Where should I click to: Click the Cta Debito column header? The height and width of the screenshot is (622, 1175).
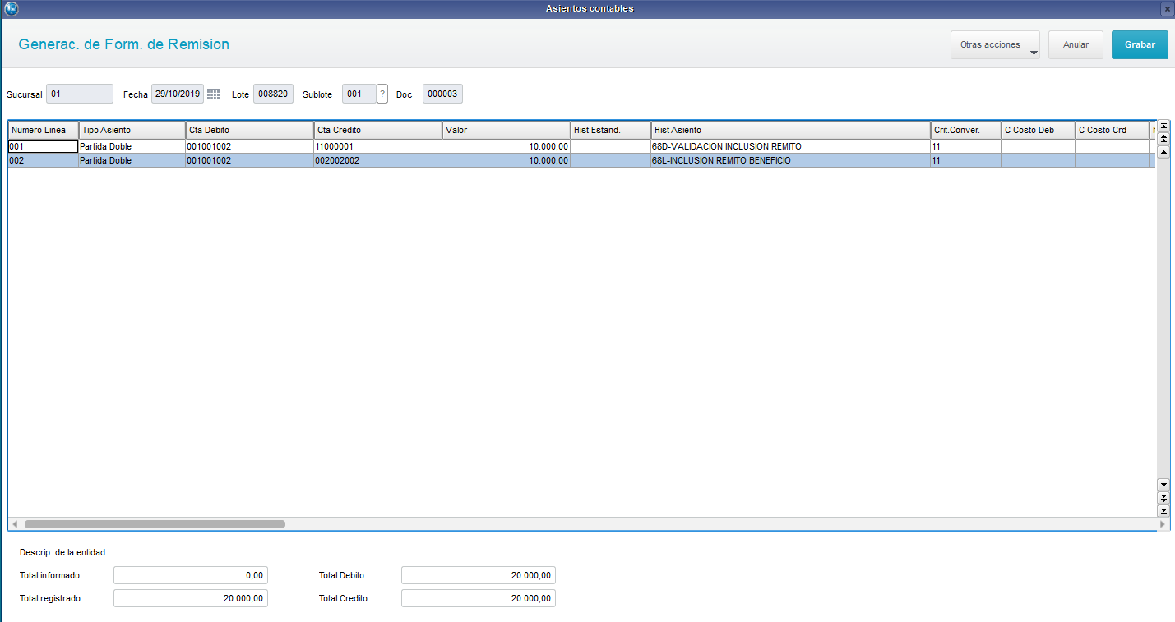coord(250,130)
